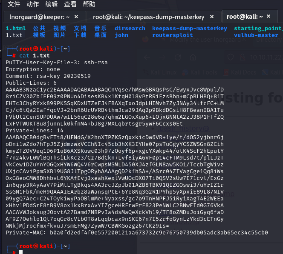Click the 音乐 directory name
This screenshot has width=283, height=254.
click(100, 28)
